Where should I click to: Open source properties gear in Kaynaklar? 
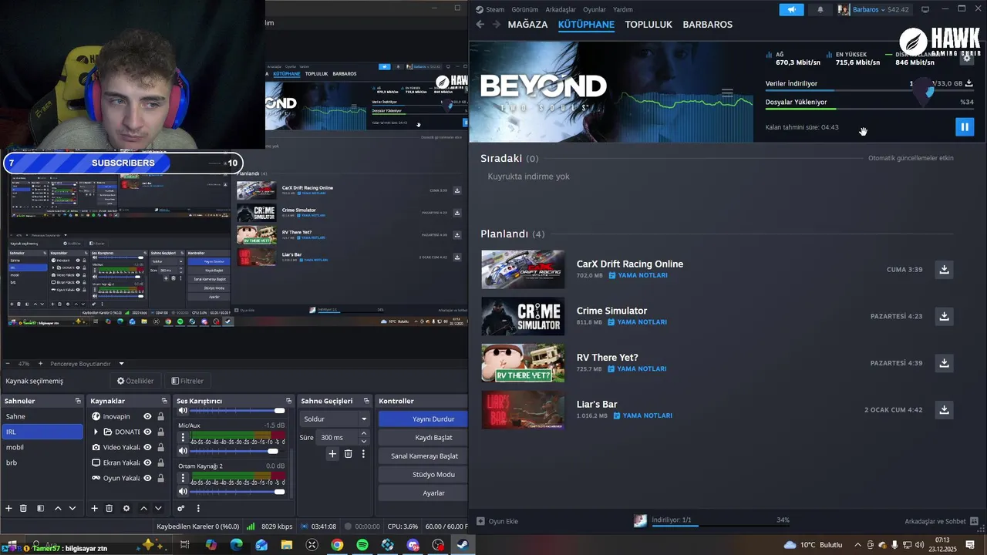(x=126, y=508)
